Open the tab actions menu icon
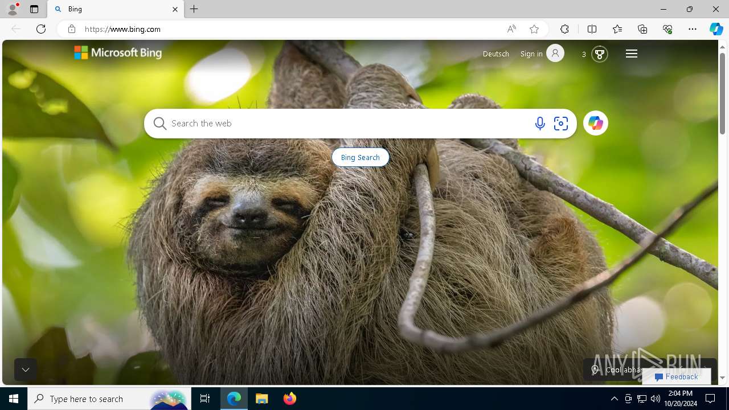Viewport: 729px width, 410px height. tap(34, 9)
